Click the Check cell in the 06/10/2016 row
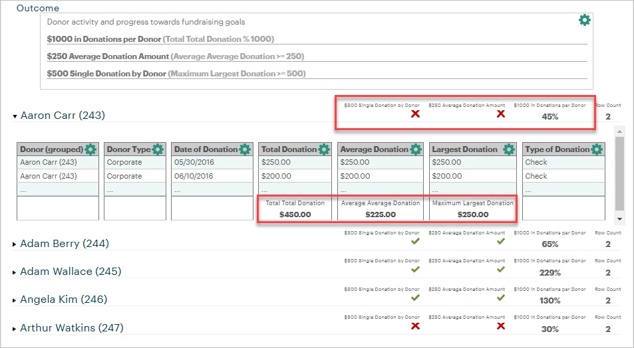 pyautogui.click(x=563, y=176)
